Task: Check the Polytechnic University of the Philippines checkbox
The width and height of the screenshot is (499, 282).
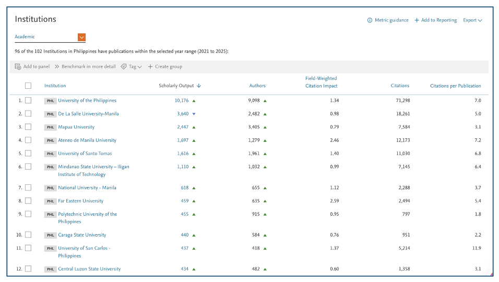Action: tap(28, 214)
